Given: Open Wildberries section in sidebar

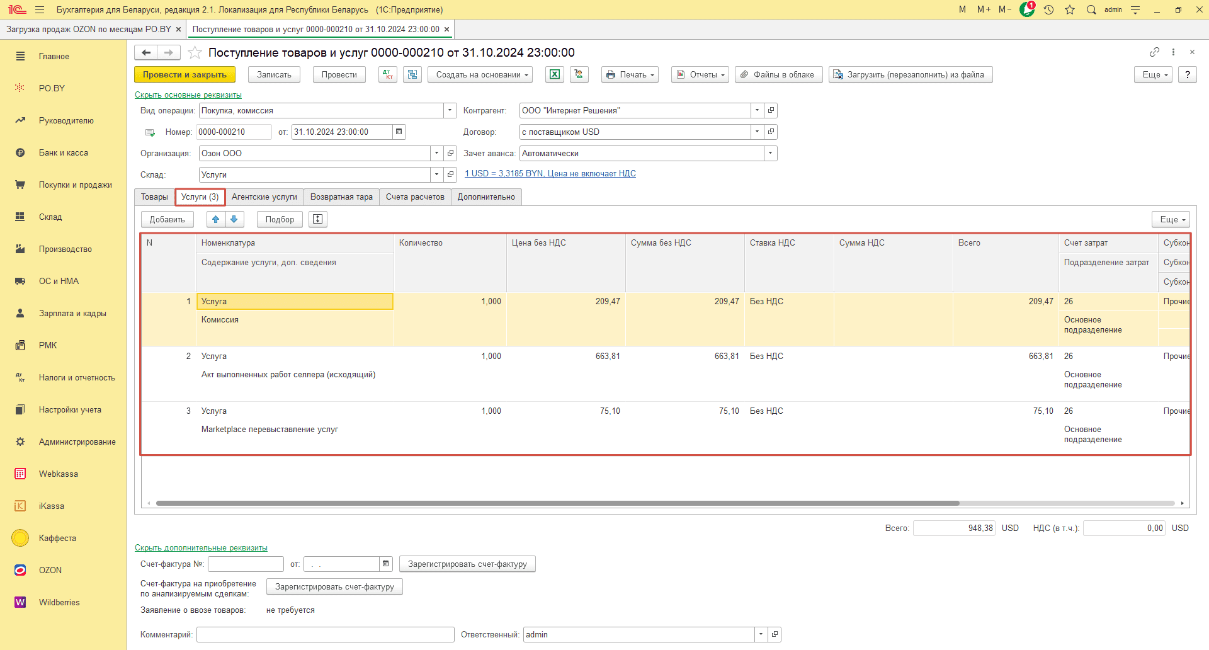Looking at the screenshot, I should point(59,602).
